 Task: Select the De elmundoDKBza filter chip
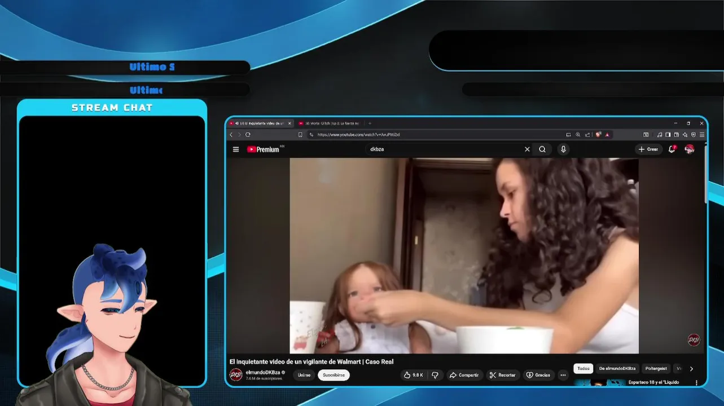[617, 368]
